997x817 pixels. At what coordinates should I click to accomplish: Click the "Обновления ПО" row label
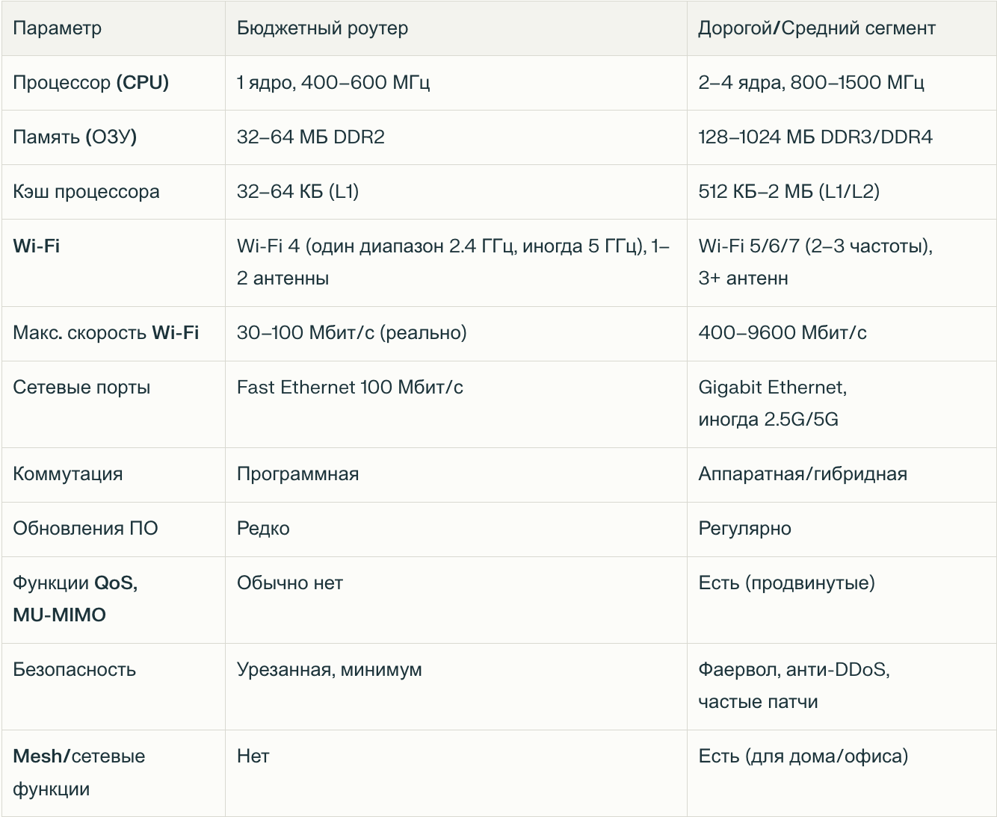(x=85, y=529)
